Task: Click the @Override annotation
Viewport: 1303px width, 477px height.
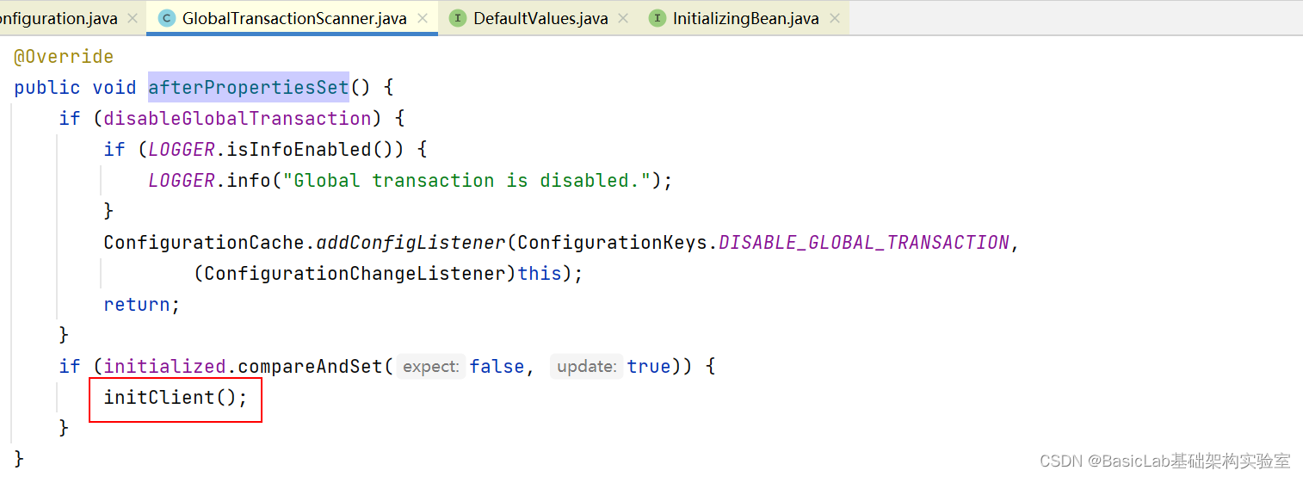Action: pyautogui.click(x=64, y=57)
